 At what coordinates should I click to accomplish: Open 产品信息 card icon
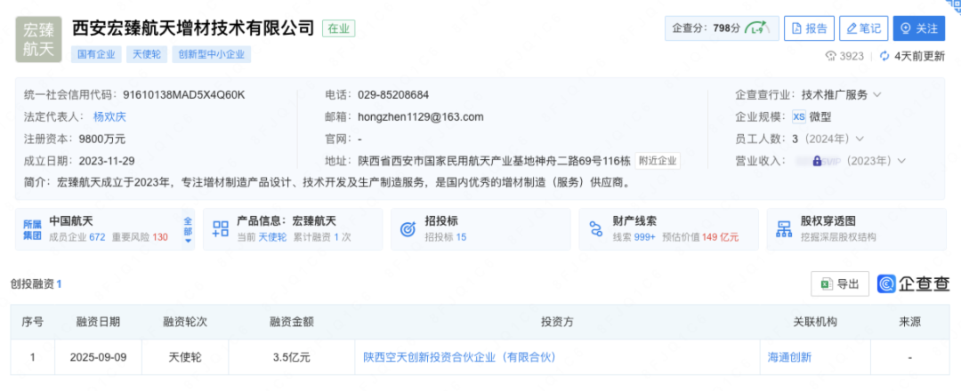coord(221,228)
